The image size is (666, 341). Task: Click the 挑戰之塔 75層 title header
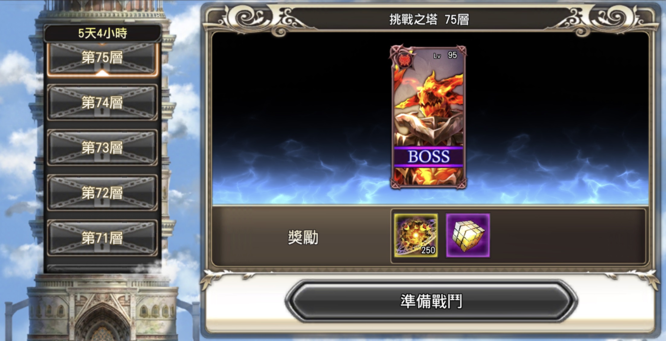click(x=429, y=20)
